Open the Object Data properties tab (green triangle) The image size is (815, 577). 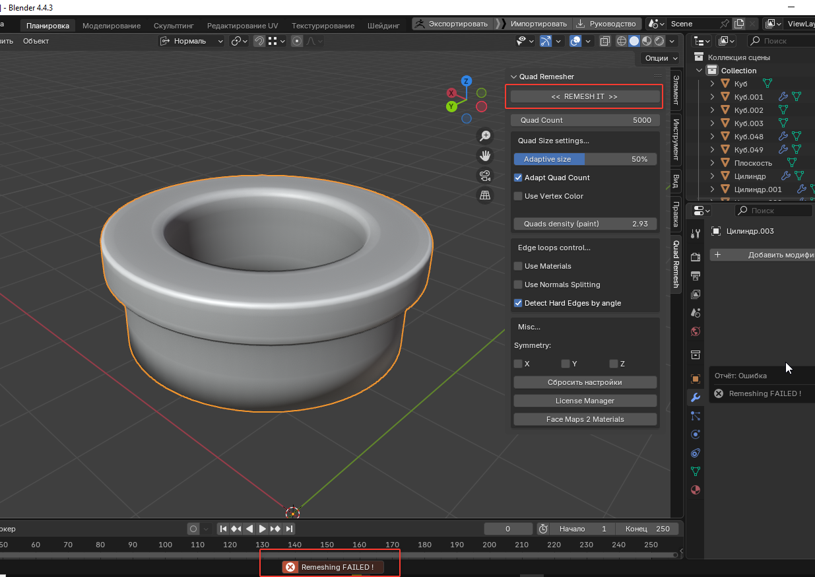coord(695,471)
